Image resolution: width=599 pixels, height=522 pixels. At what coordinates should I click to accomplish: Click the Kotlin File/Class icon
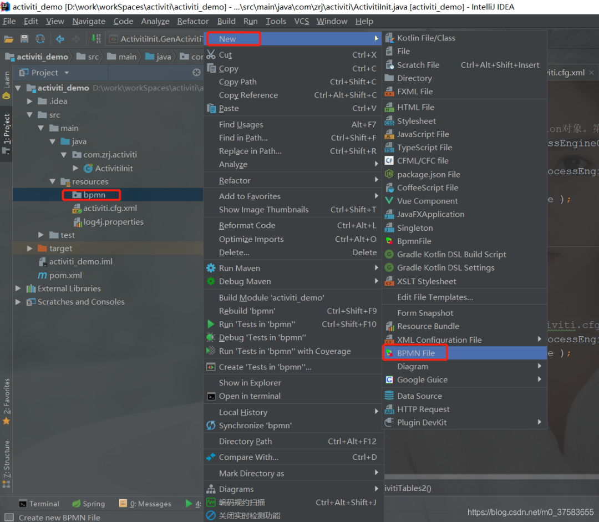(x=389, y=38)
